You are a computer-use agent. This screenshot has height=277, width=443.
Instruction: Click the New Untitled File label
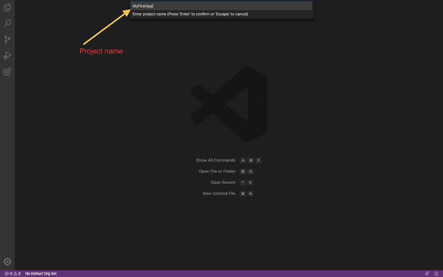219,193
